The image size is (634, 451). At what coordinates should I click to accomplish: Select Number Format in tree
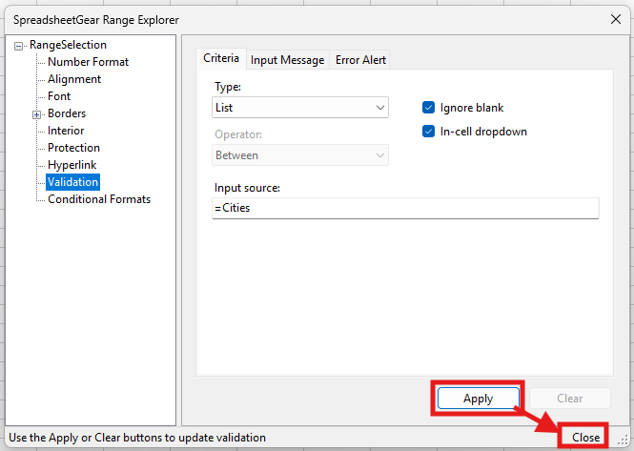click(x=88, y=62)
